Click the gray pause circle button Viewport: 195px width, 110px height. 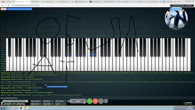101,101
